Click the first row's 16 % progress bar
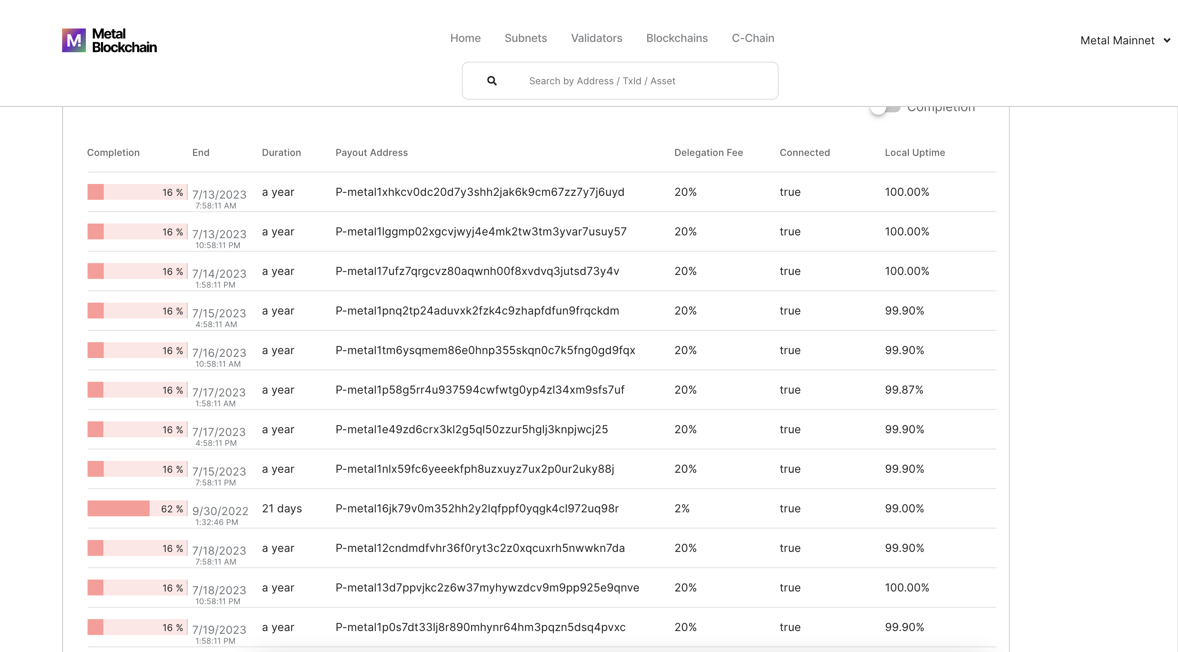The image size is (1178, 652). click(137, 192)
